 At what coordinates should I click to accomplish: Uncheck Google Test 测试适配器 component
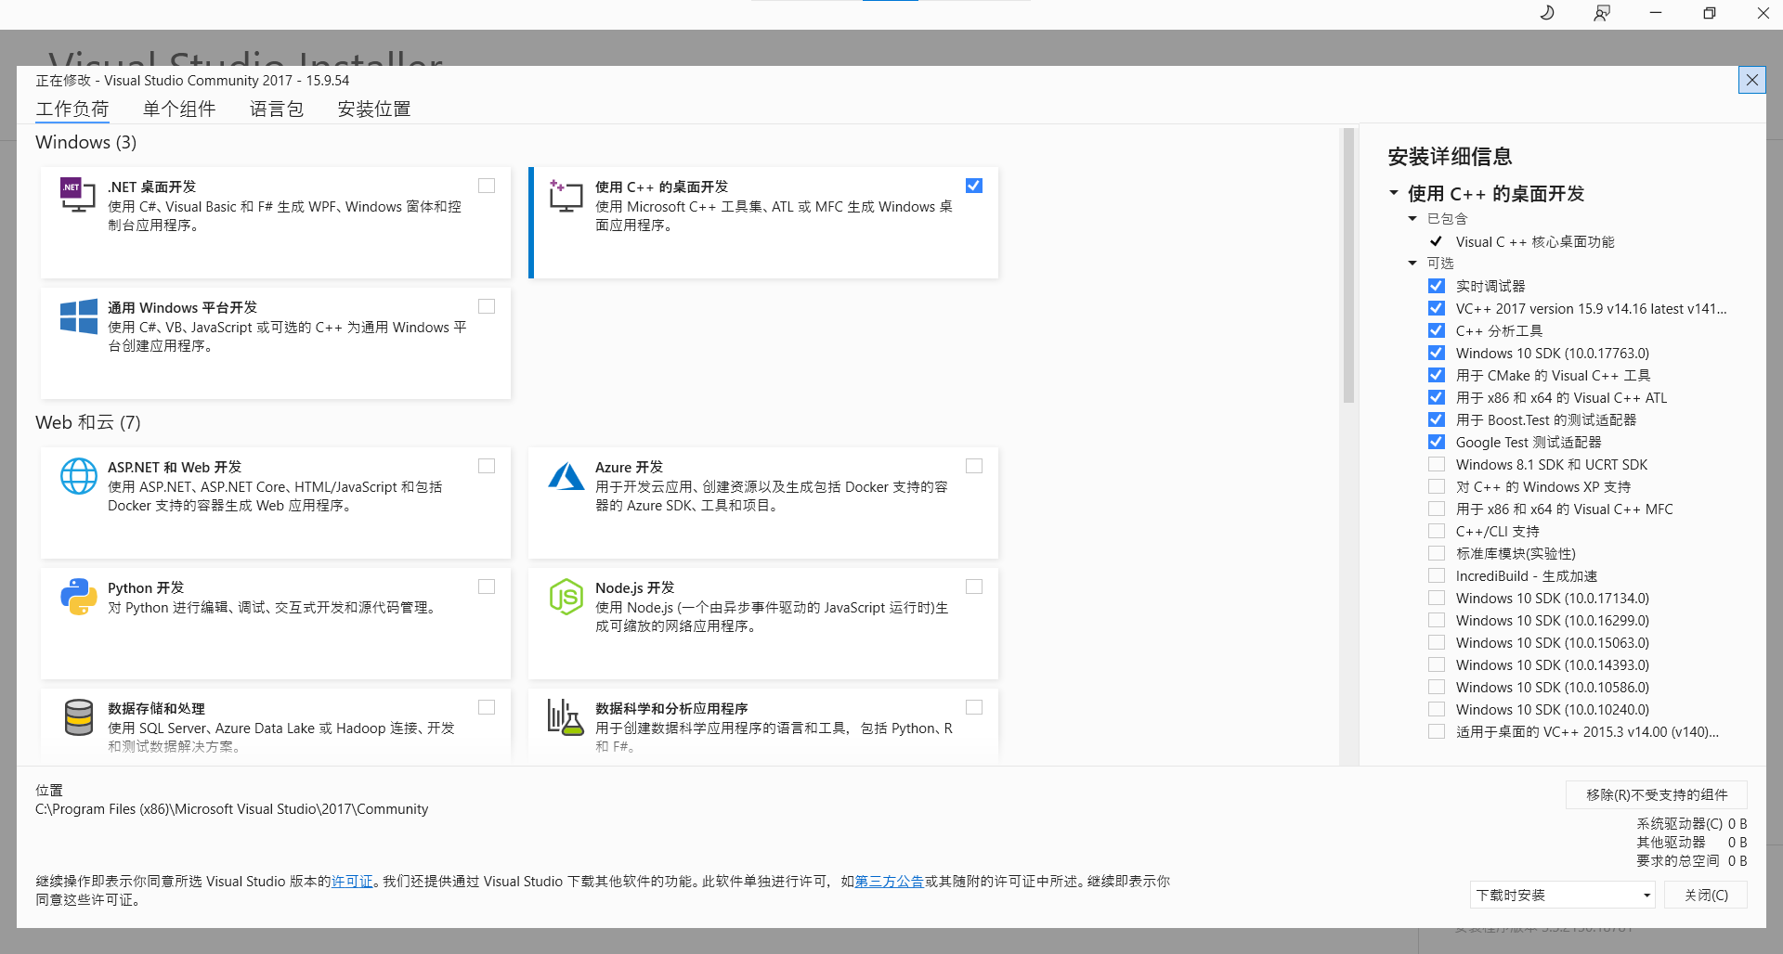[1437, 442]
